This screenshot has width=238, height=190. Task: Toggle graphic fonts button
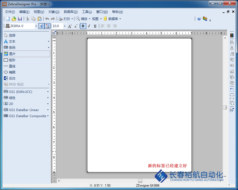(x=47, y=26)
